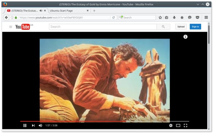214x134 pixels.
Task: Close the YouTube video tab
Action: (45, 11)
